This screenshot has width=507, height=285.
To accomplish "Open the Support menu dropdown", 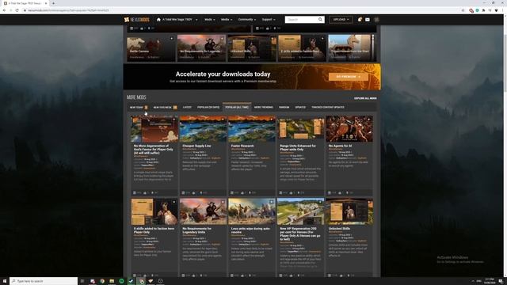I will click(269, 20).
